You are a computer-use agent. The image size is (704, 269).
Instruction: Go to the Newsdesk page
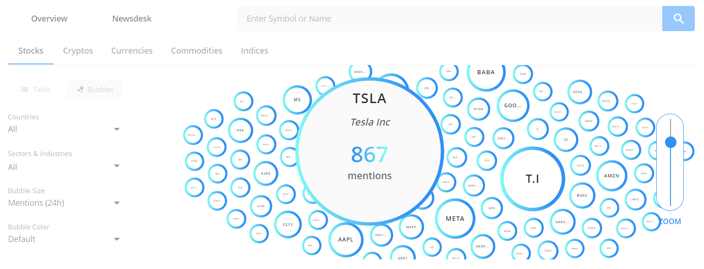click(x=132, y=19)
